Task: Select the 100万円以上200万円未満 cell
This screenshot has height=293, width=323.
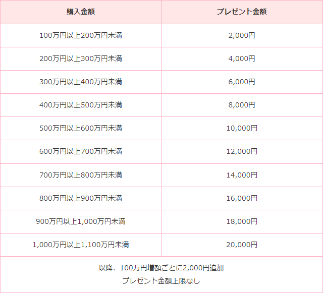Action: click(81, 35)
